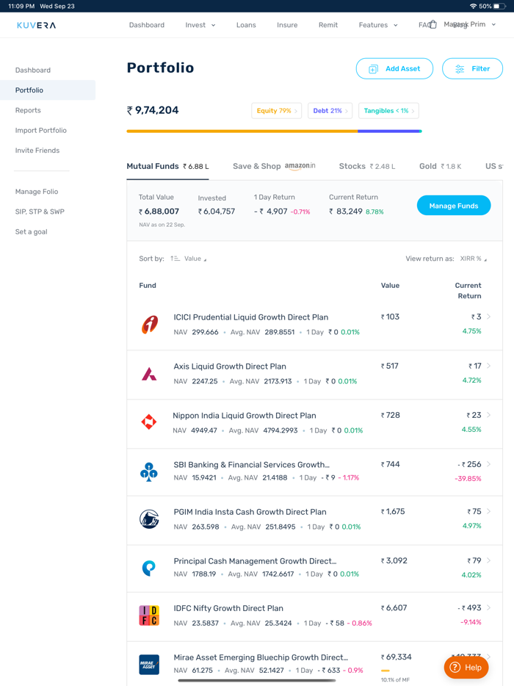
Task: Click the Mirae Asset fund logo
Action: (x=149, y=665)
